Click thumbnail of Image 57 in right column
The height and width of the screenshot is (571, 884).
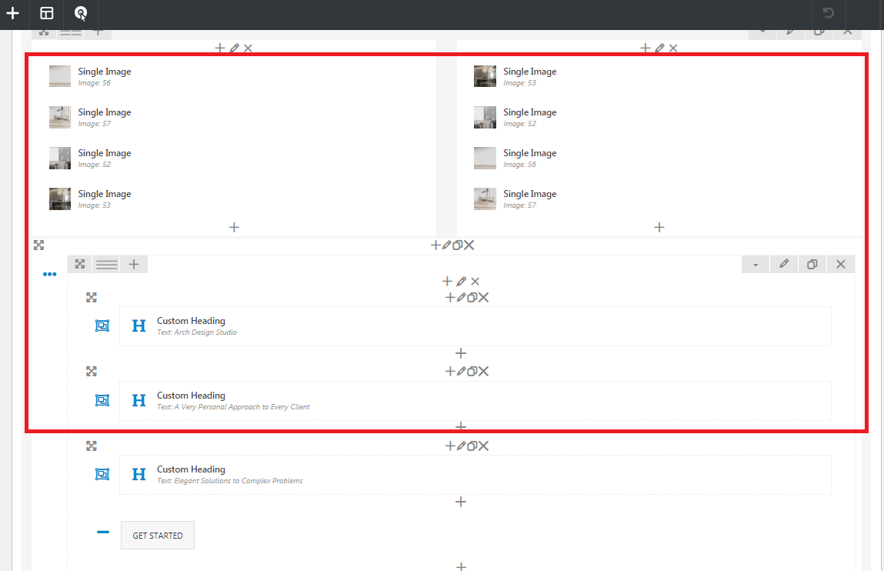(x=485, y=199)
